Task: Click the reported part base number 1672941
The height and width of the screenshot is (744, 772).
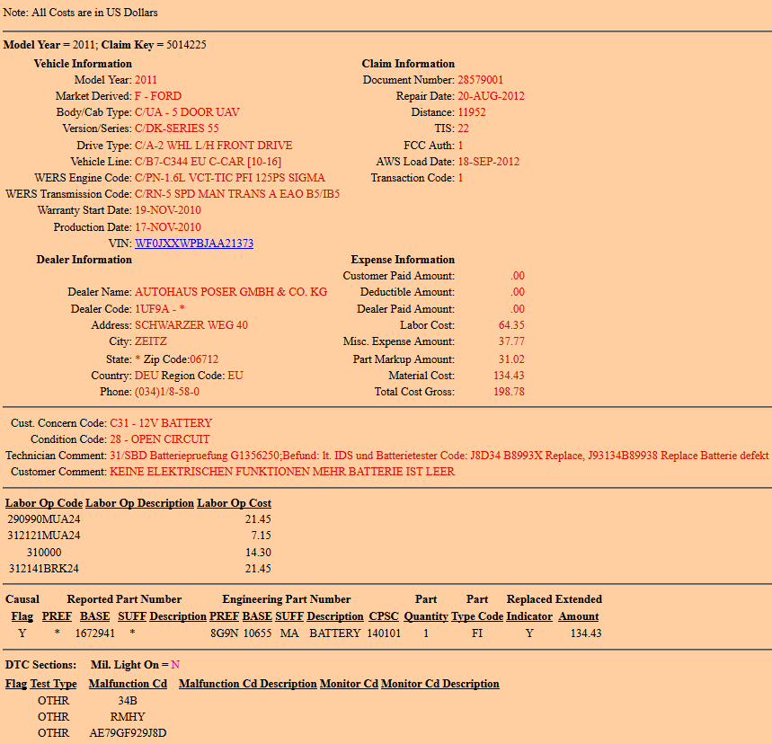Action: (x=94, y=633)
